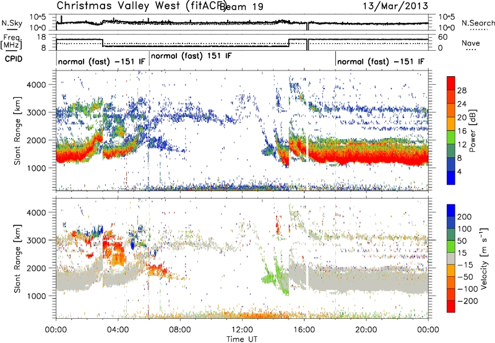Click the 'Slant Range [km]' label of the velocity panel
This screenshot has width=495, height=343.
point(17,258)
